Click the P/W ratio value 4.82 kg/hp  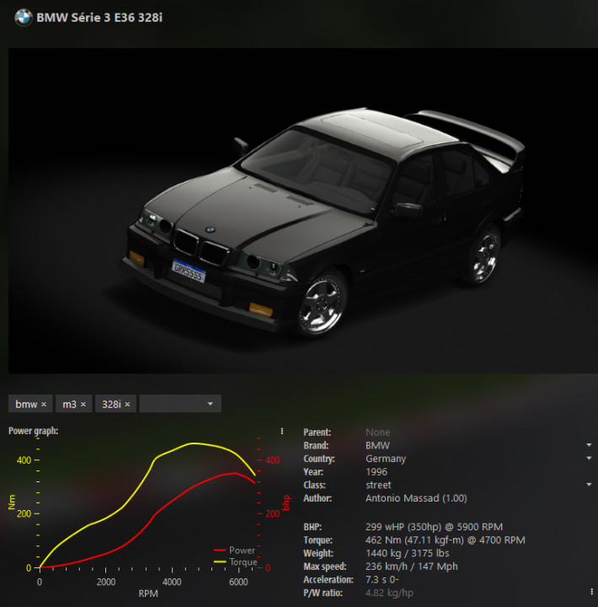point(389,593)
